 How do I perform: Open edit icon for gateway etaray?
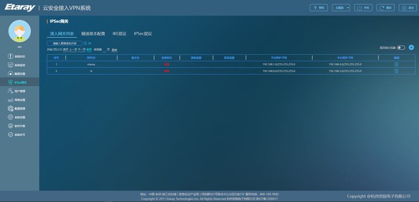(x=396, y=64)
